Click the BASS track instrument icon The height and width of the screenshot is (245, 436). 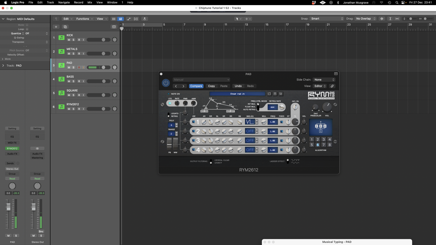[x=61, y=79]
